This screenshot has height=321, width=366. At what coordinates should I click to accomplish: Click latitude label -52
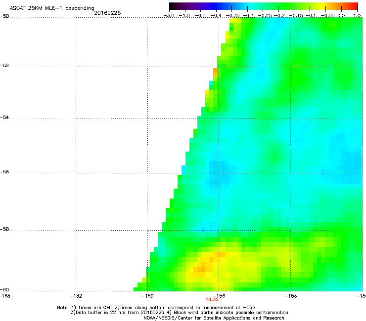click(x=4, y=66)
